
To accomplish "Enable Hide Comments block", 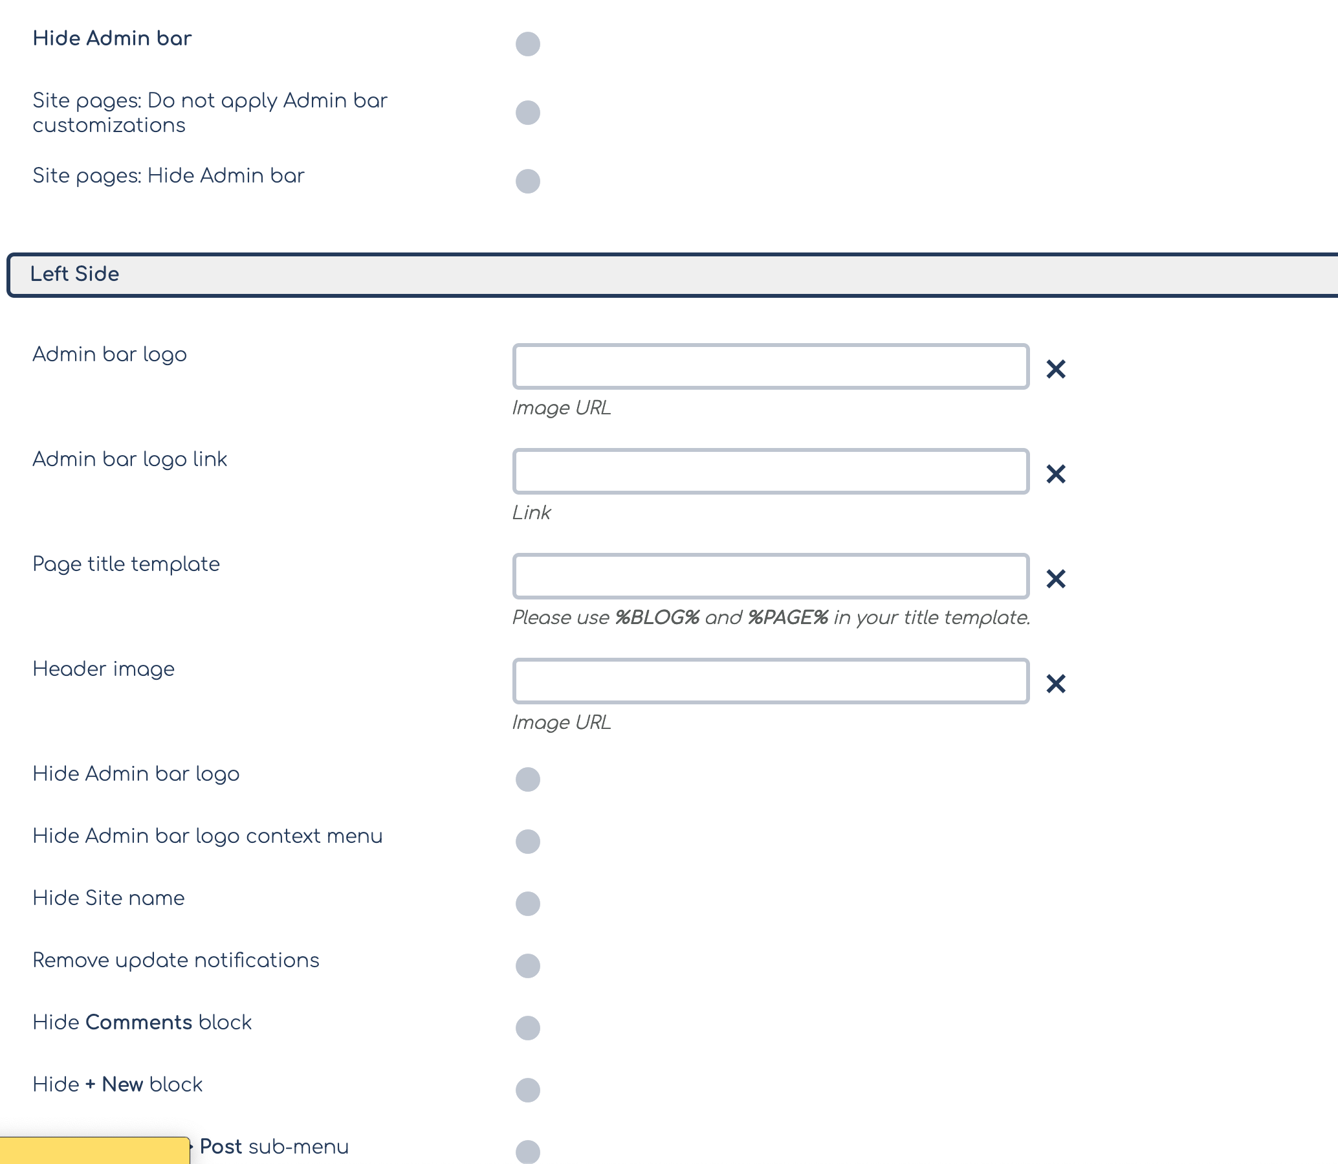I will click(x=527, y=1027).
